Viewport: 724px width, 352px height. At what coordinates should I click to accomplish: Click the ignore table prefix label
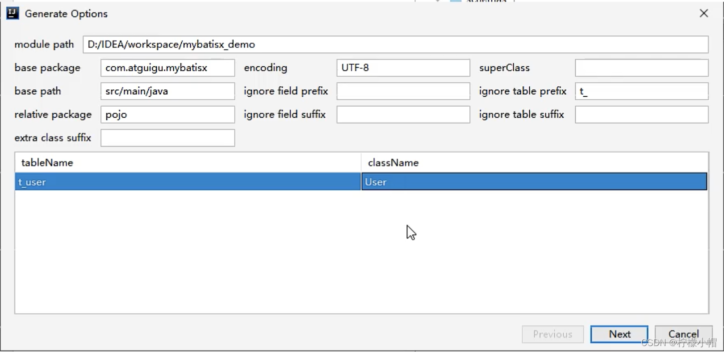click(523, 91)
